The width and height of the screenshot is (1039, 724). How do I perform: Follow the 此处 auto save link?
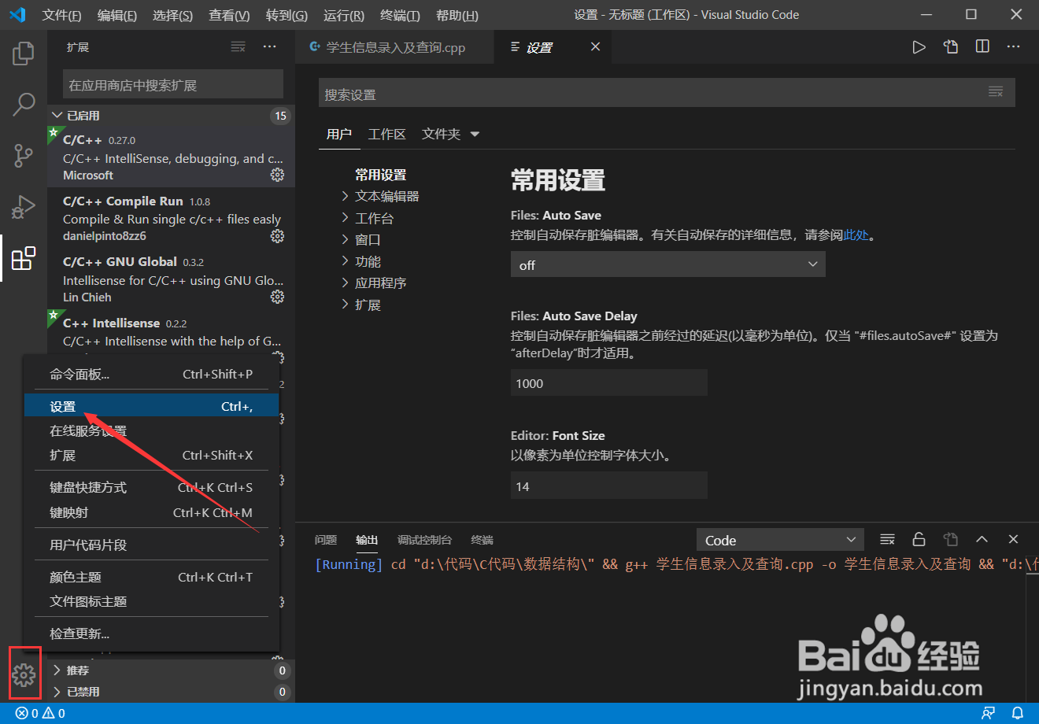[x=856, y=235]
